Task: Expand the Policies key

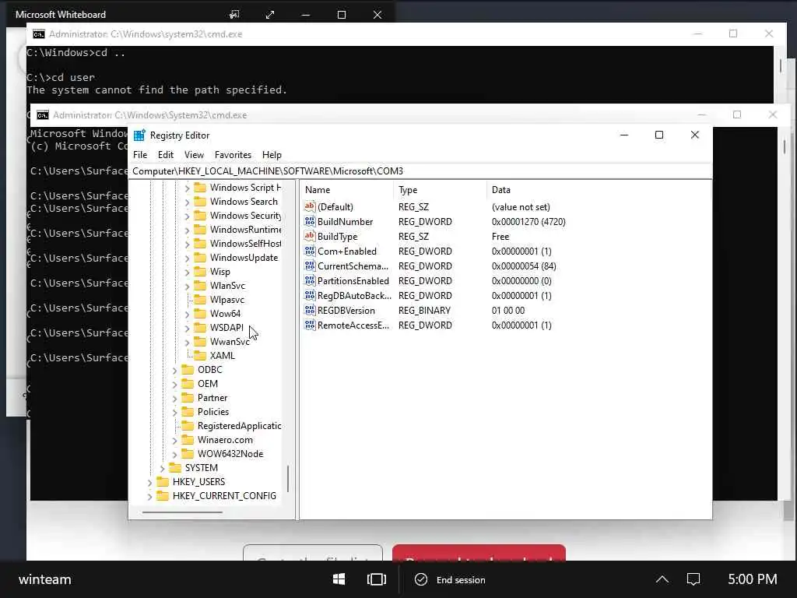Action: point(175,412)
